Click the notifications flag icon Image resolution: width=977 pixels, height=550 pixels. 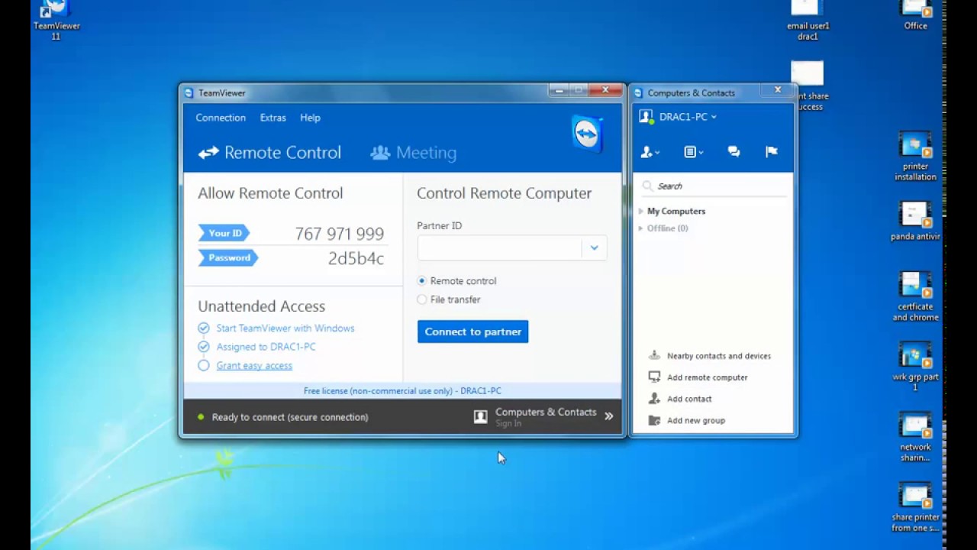coord(772,152)
